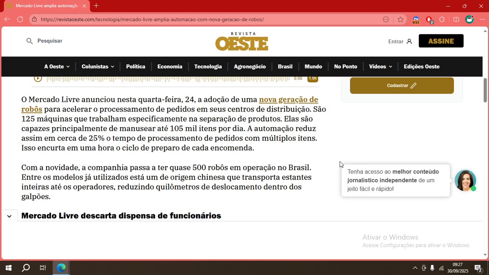Seek in the audio waveform bar
Viewport: 489px width, 275px height.
click(168, 79)
